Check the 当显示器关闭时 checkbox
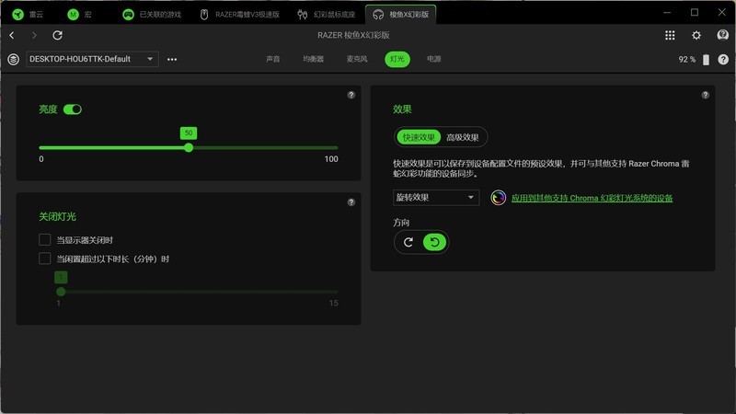The image size is (736, 414). 44,240
